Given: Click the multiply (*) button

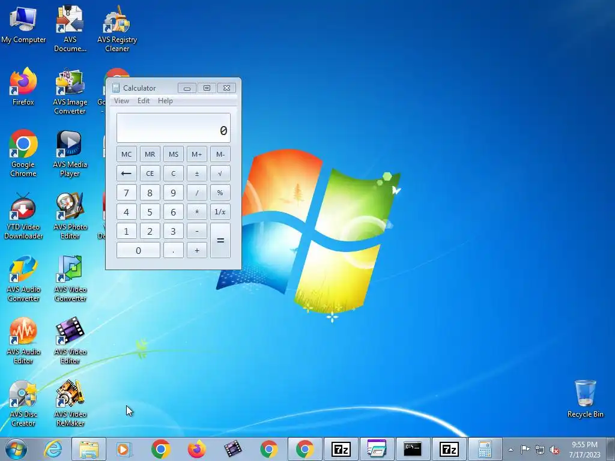Looking at the screenshot, I should pyautogui.click(x=197, y=212).
